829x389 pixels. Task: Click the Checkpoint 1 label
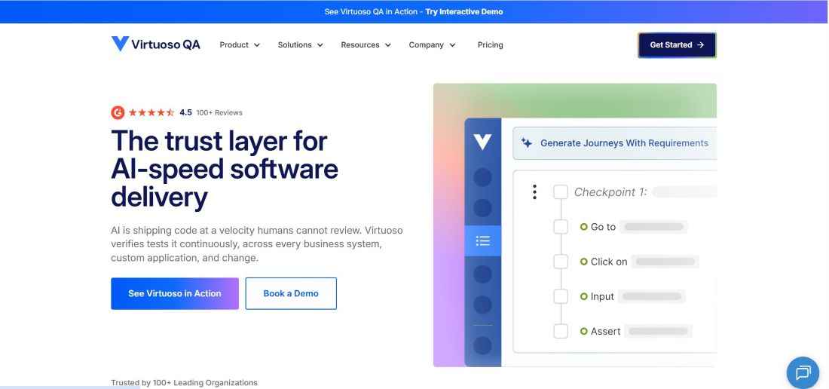610,191
